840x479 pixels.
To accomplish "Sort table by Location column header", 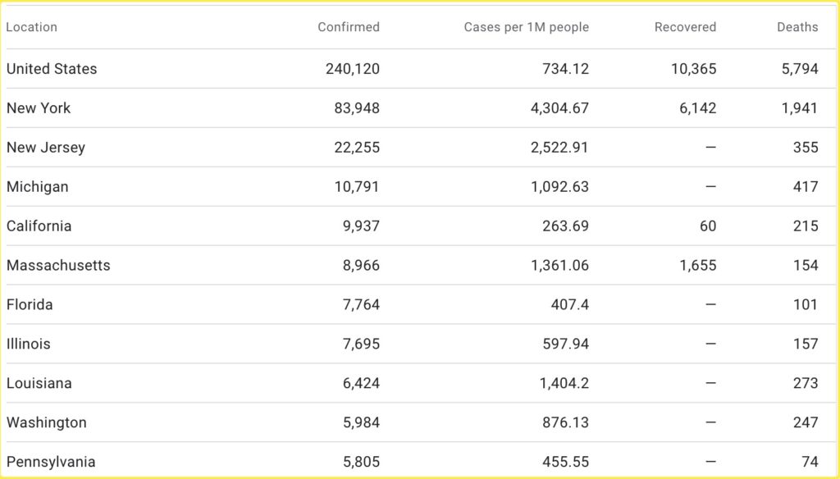I will point(32,27).
